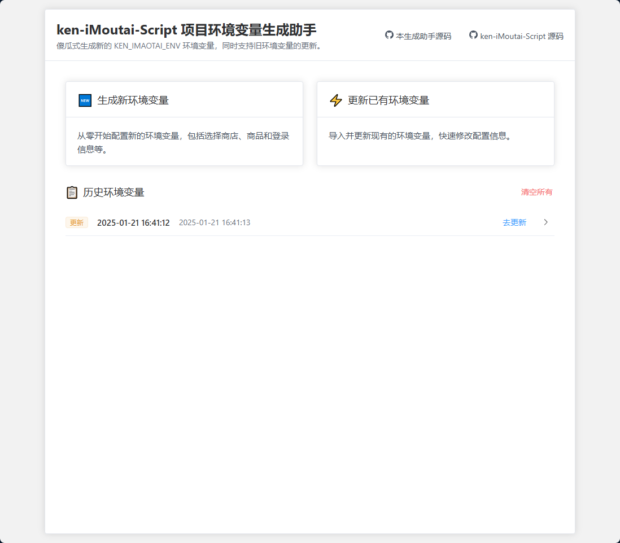The height and width of the screenshot is (543, 620).
Task: Select the 更新已有环境变量 card title
Action: (x=388, y=100)
